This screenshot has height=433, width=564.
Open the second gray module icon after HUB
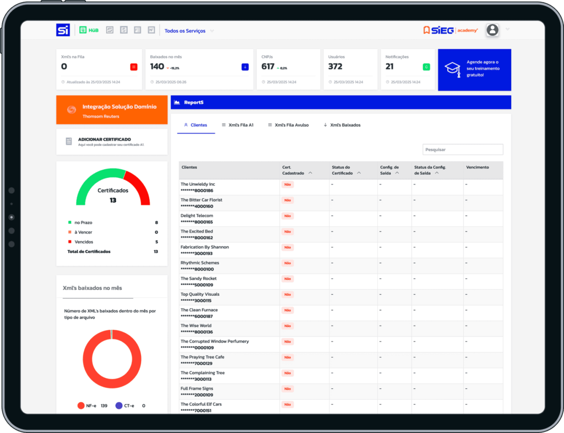coord(124,30)
